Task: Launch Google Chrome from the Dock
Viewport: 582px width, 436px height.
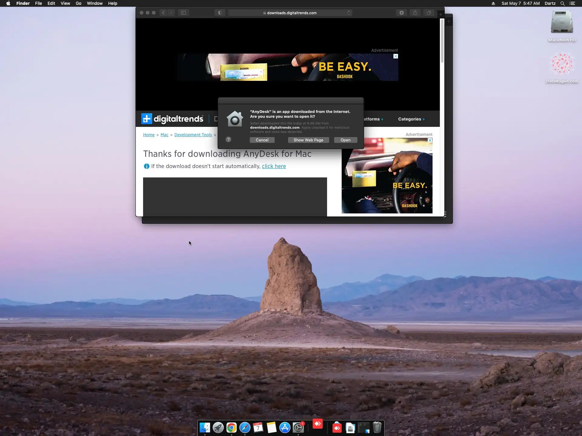Action: 231,428
